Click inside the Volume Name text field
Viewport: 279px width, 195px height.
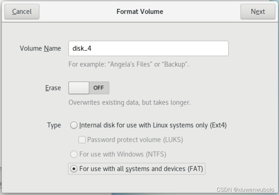click(x=148, y=48)
